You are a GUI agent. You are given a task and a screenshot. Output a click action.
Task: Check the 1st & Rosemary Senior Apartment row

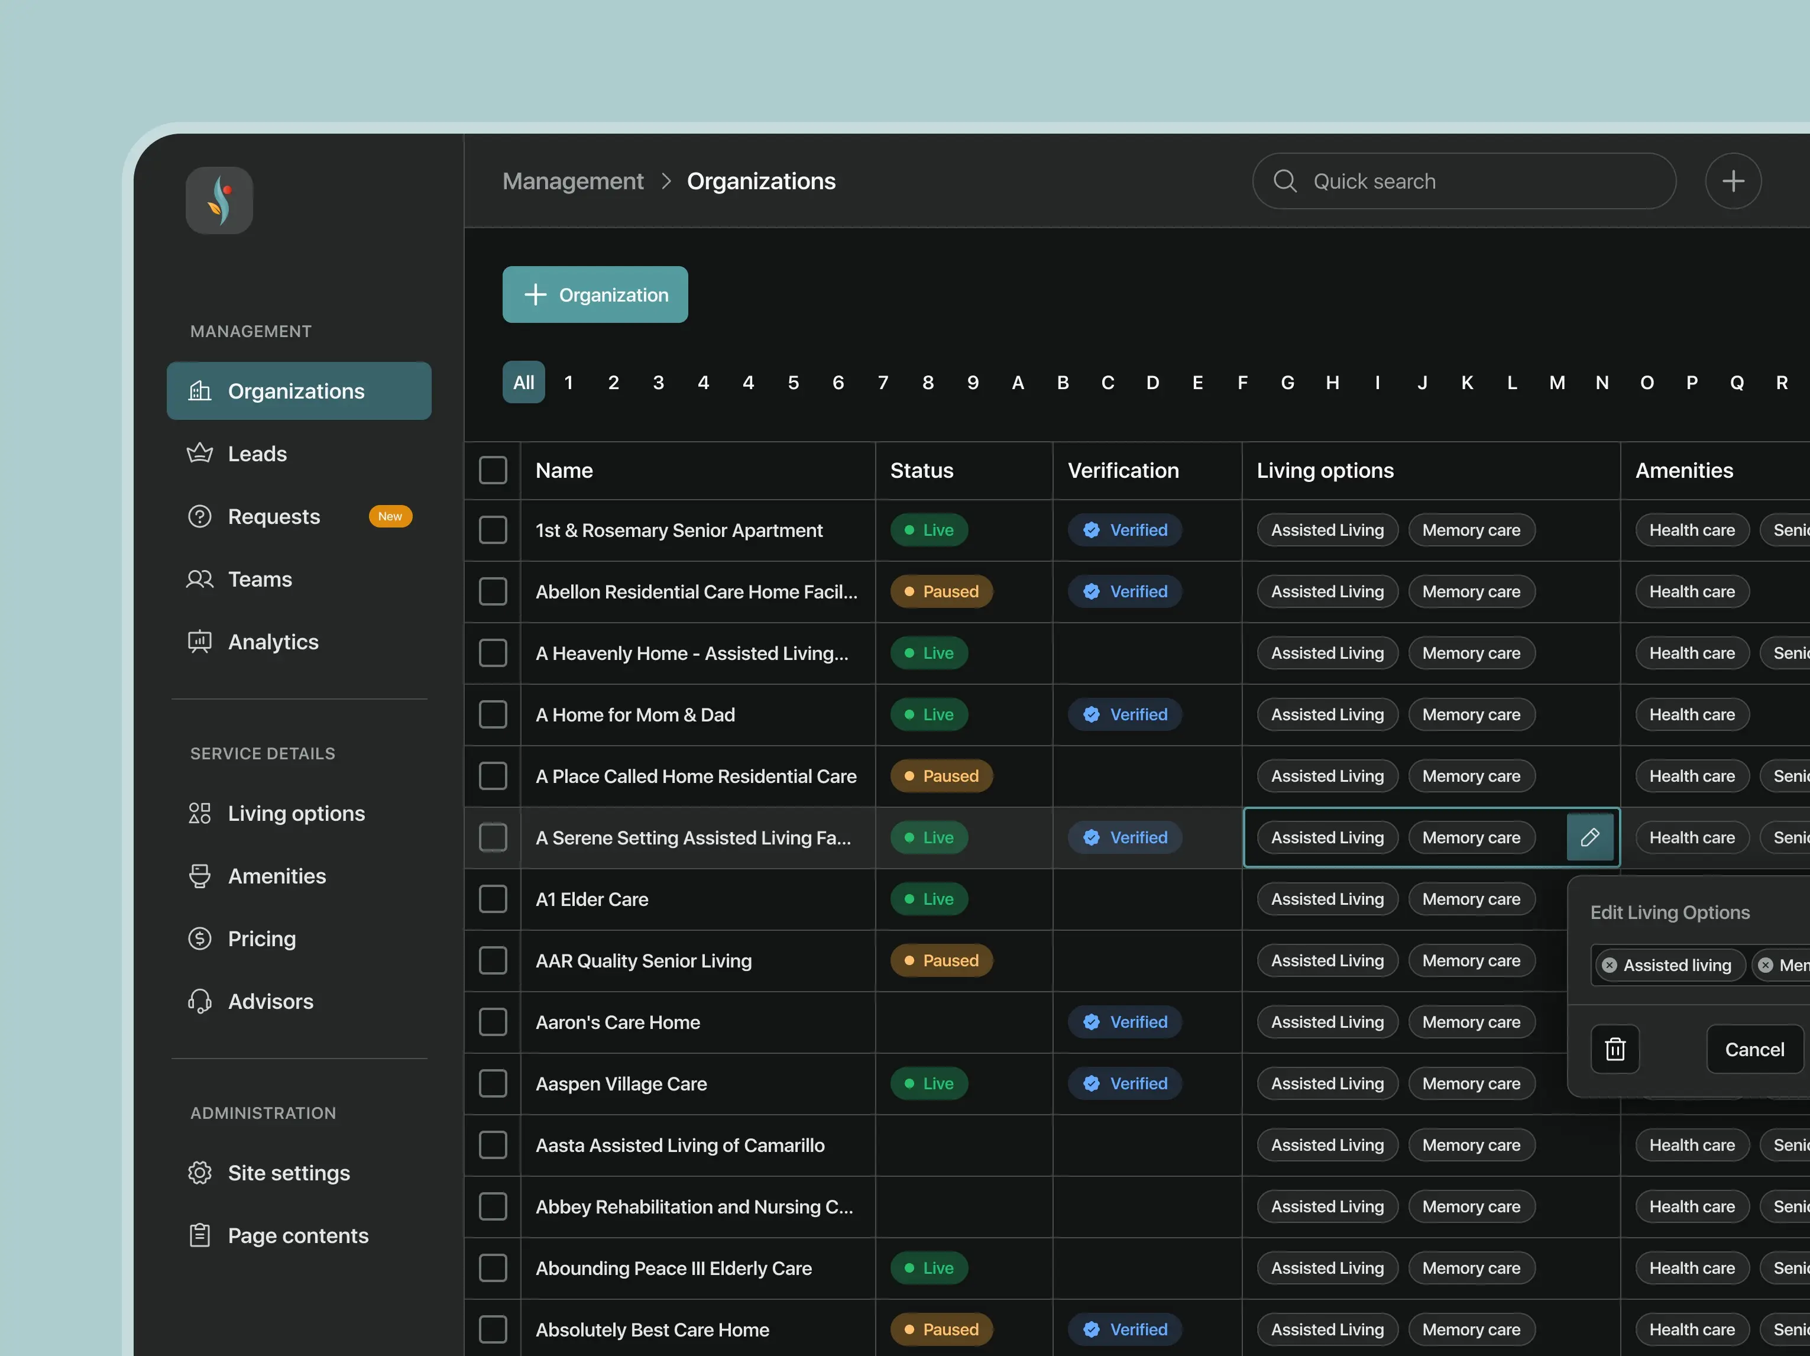(493, 530)
